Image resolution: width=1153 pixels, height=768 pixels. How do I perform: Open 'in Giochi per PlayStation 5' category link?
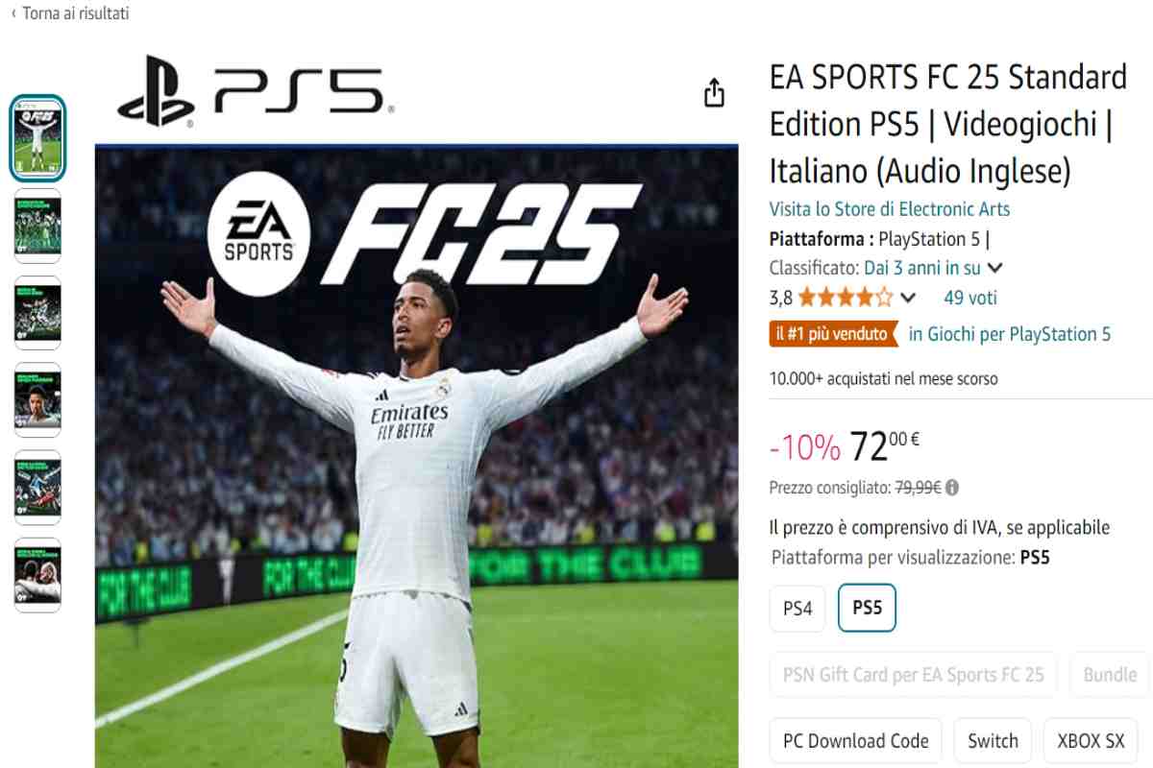click(x=1010, y=334)
